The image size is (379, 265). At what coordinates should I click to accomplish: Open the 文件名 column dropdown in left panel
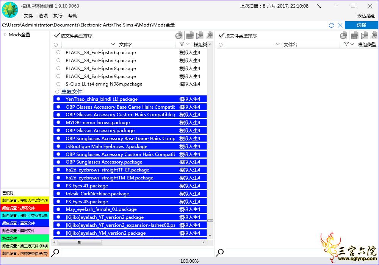pyautogui.click(x=113, y=44)
